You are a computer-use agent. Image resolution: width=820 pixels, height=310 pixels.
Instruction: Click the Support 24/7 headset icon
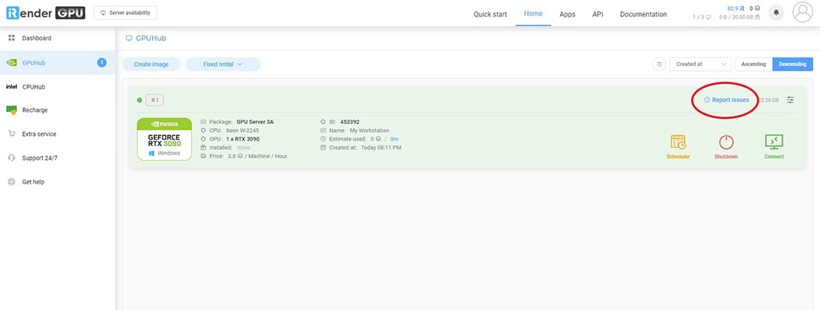point(12,158)
